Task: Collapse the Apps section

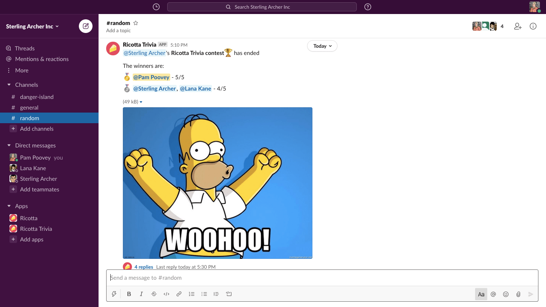Action: pos(9,206)
